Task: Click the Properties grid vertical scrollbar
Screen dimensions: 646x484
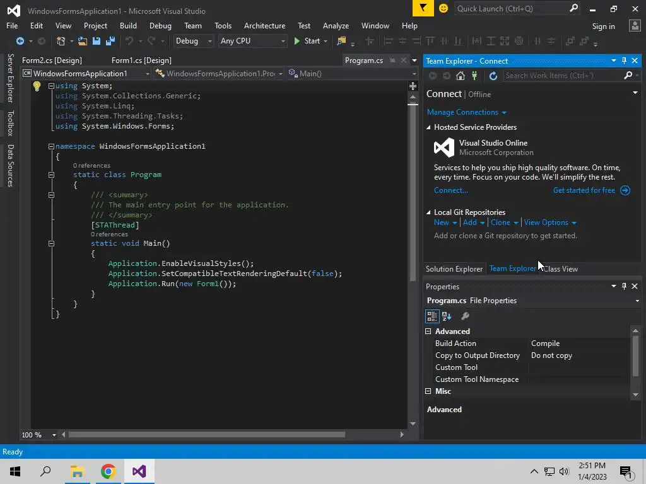Action: tap(635, 362)
